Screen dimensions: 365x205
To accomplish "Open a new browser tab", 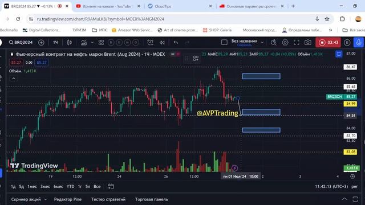I will pos(293,6).
